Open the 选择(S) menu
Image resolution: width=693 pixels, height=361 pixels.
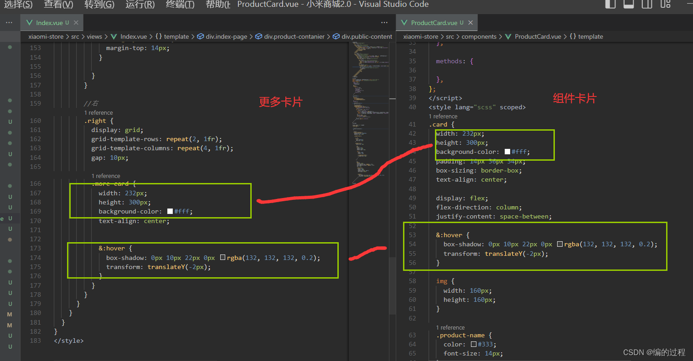click(18, 5)
